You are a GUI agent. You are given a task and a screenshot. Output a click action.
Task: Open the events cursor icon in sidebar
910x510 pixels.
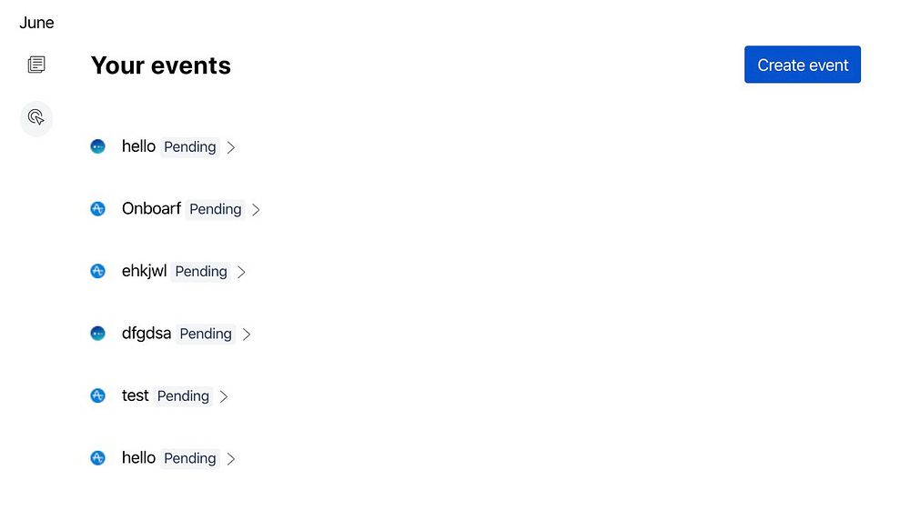tap(36, 117)
